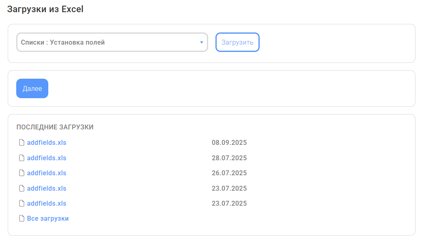Click the blue Далее button
Viewport: 424px width, 243px height.
(32, 88)
